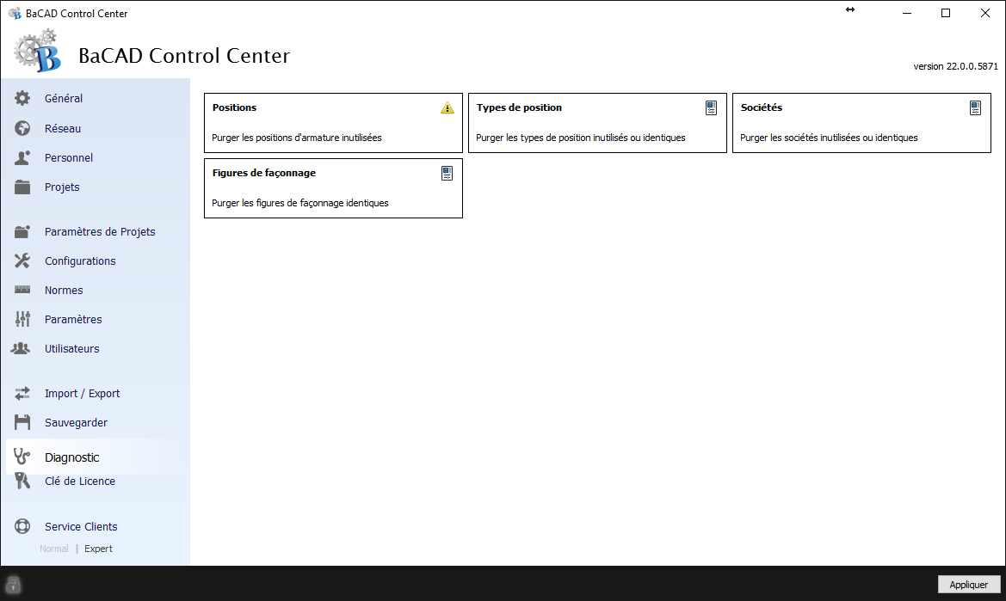Open the Figures de façonnage card

pyautogui.click(x=333, y=188)
